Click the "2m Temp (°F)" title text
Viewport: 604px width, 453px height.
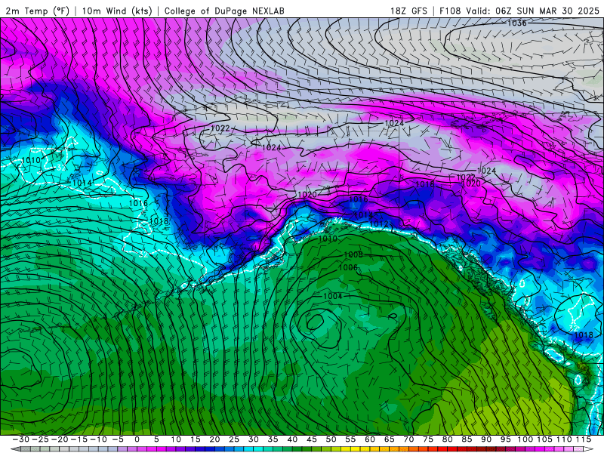click(37, 11)
